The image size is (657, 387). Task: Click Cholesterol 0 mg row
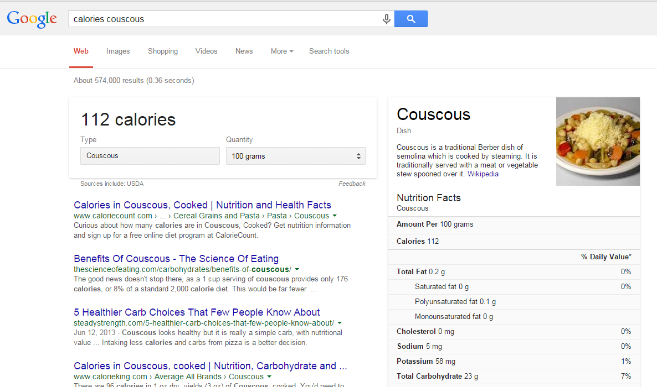coord(514,331)
